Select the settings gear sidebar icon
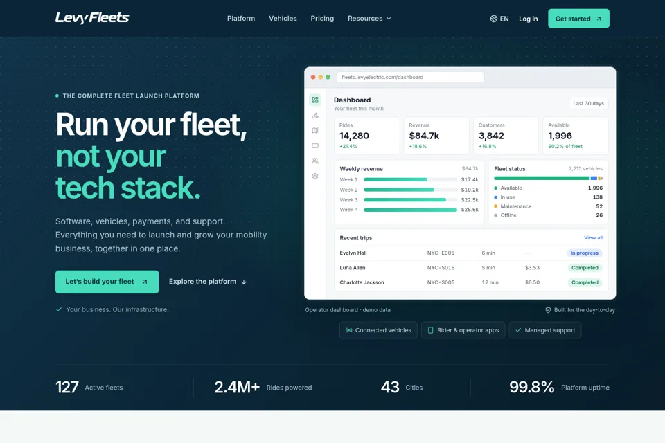 [315, 177]
